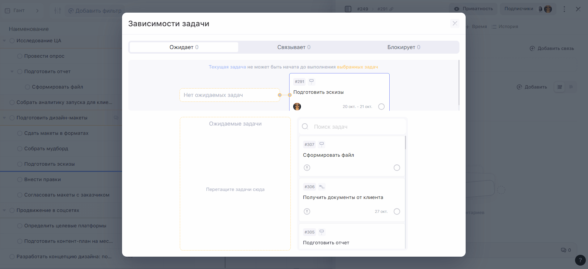Collapse the Продвижение в соцсетях group
Screen dimensions: 588x269
coord(4,210)
